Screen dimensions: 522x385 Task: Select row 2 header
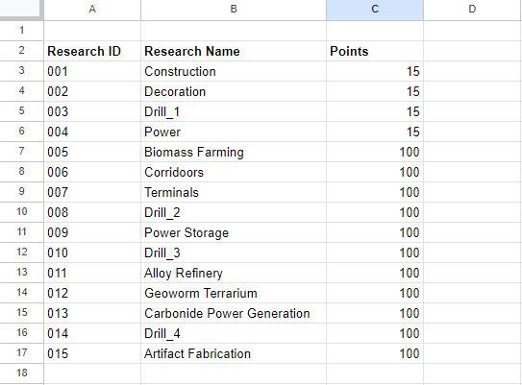(22, 51)
